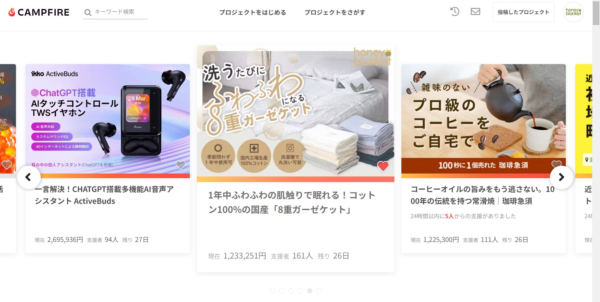
Task: Click the CAMPFIRE logo
Action: point(39,12)
